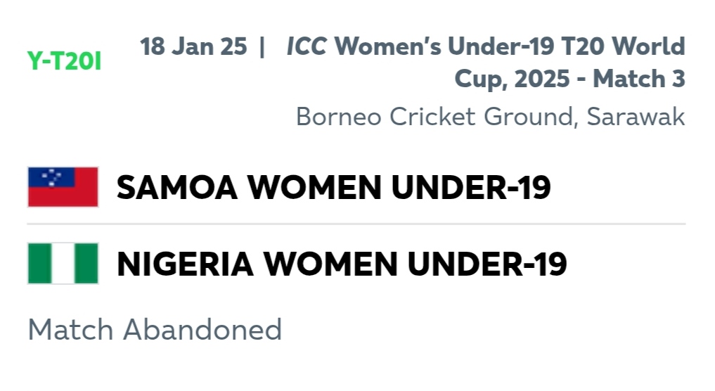The height and width of the screenshot is (391, 715).
Task: Click the Match 3 label in the title
Action: tap(639, 79)
